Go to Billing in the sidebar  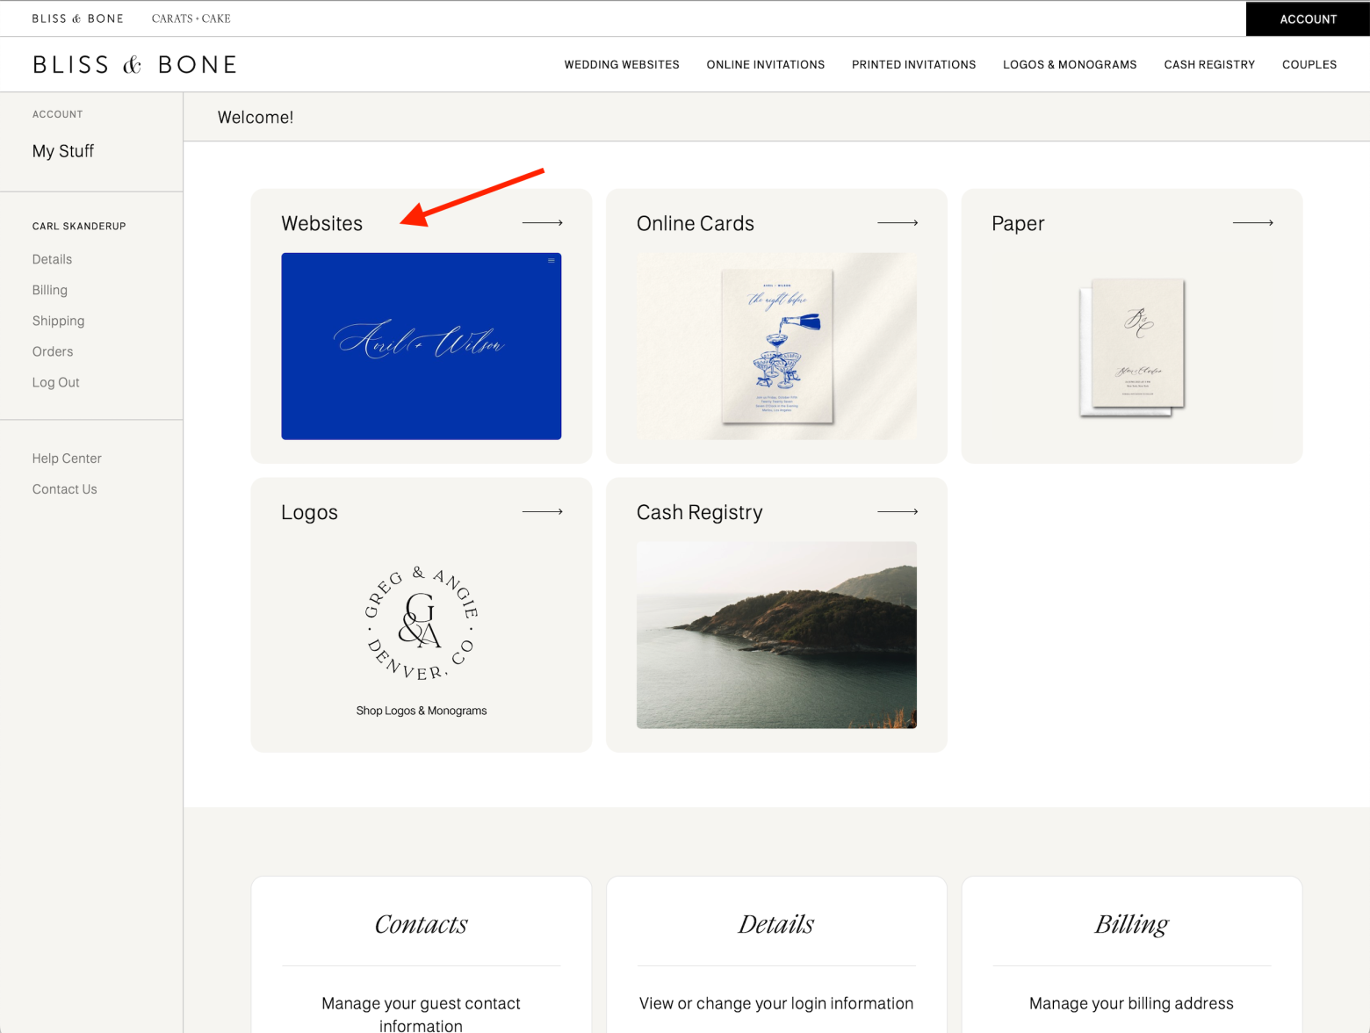click(49, 290)
